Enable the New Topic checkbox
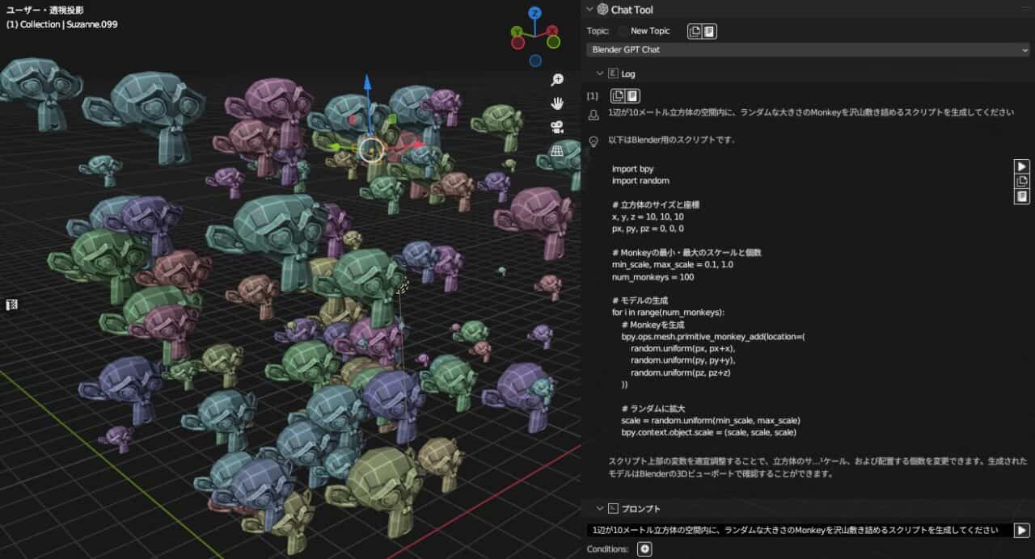Viewport: 1035px width, 559px height. pos(623,32)
